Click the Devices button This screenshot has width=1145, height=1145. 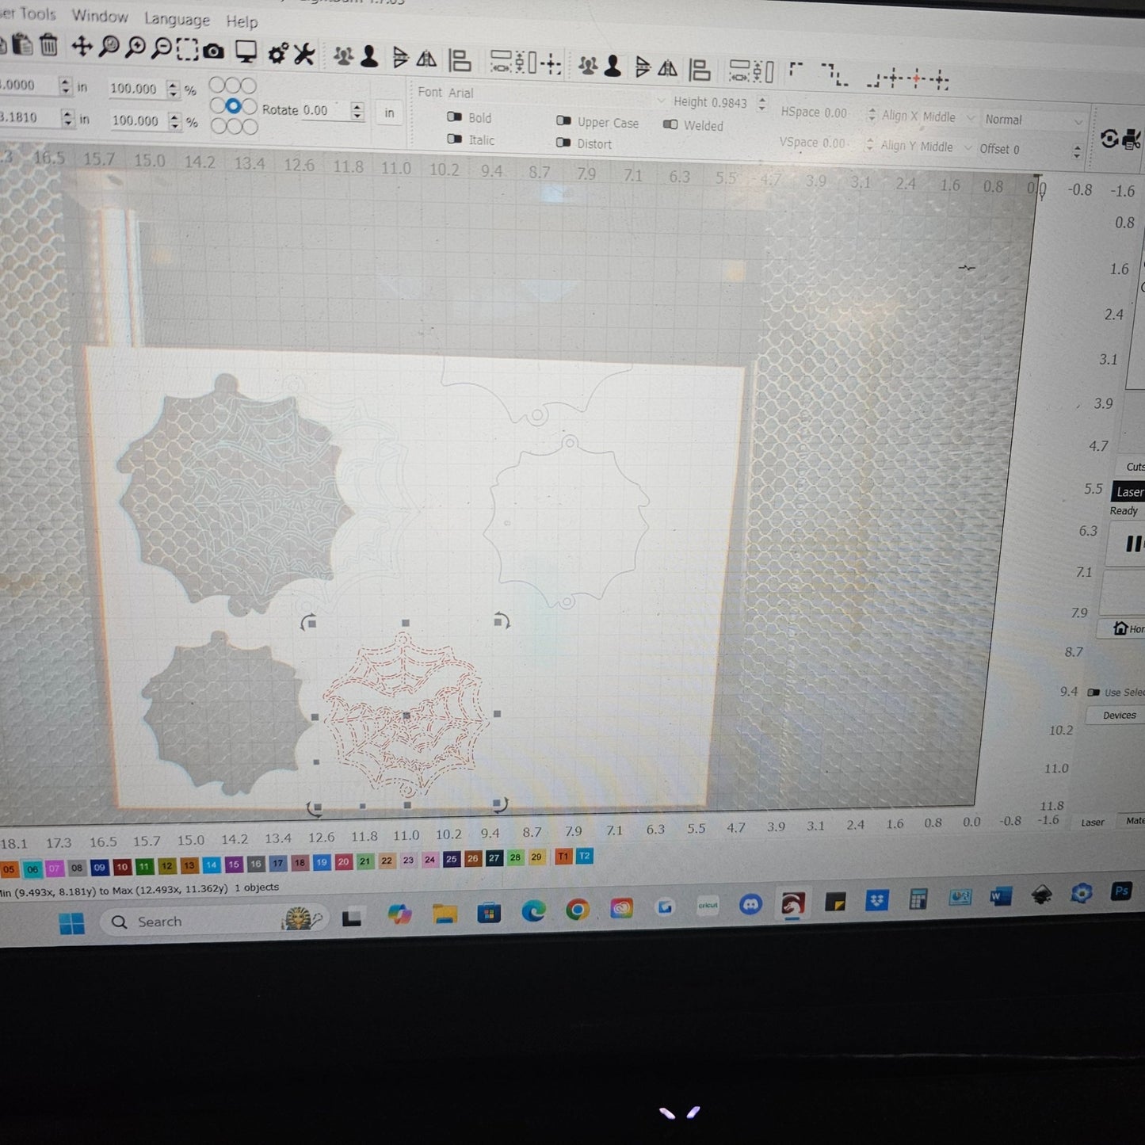(1119, 715)
